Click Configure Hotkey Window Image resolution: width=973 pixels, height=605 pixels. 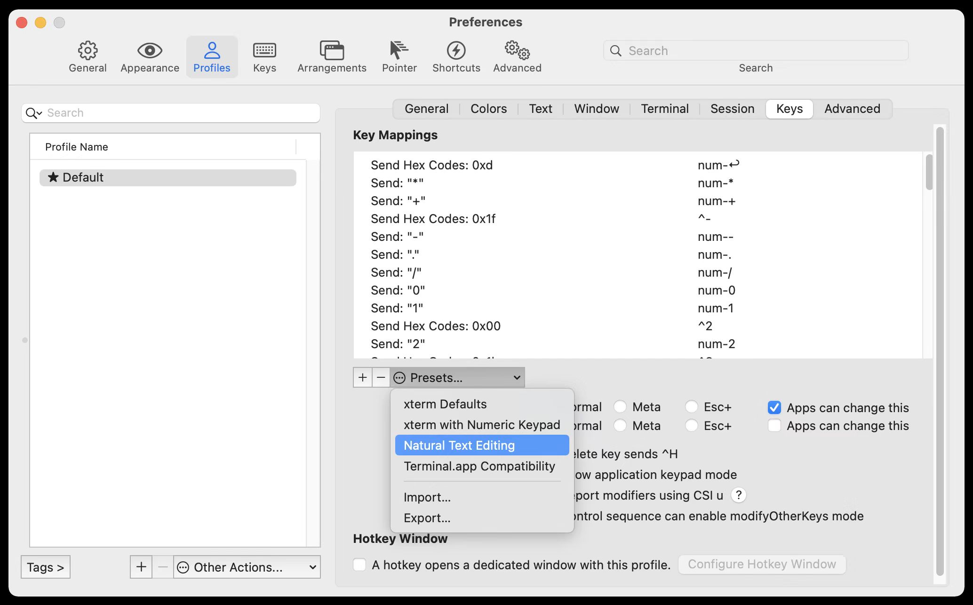click(762, 565)
